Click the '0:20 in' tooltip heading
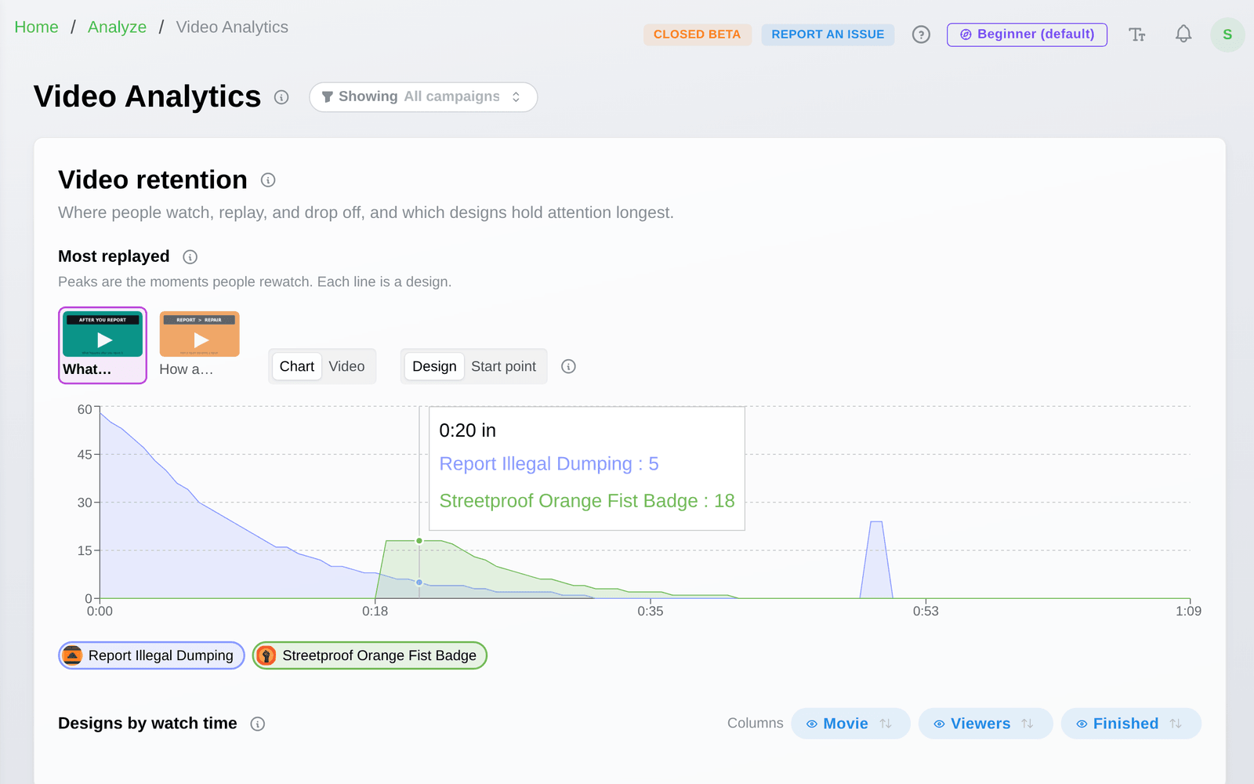Image resolution: width=1254 pixels, height=784 pixels. [467, 430]
